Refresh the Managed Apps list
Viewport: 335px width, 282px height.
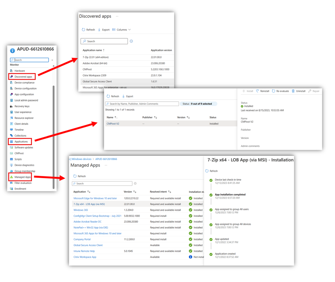pos(79,176)
